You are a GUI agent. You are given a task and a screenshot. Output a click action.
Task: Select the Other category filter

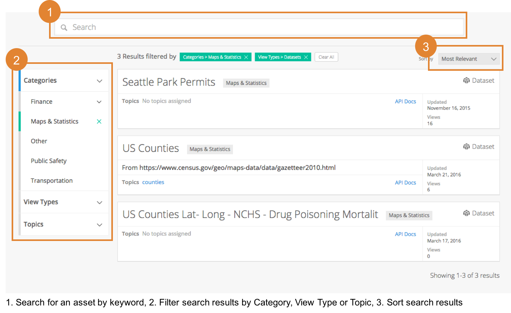click(x=39, y=141)
